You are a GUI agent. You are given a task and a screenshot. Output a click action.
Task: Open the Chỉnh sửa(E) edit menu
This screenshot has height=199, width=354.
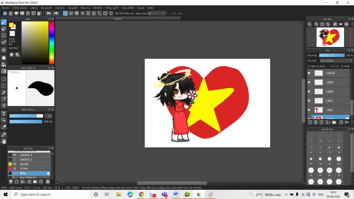point(20,8)
